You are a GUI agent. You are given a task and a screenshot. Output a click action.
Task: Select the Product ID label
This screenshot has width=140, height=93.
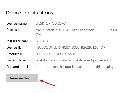(15, 54)
